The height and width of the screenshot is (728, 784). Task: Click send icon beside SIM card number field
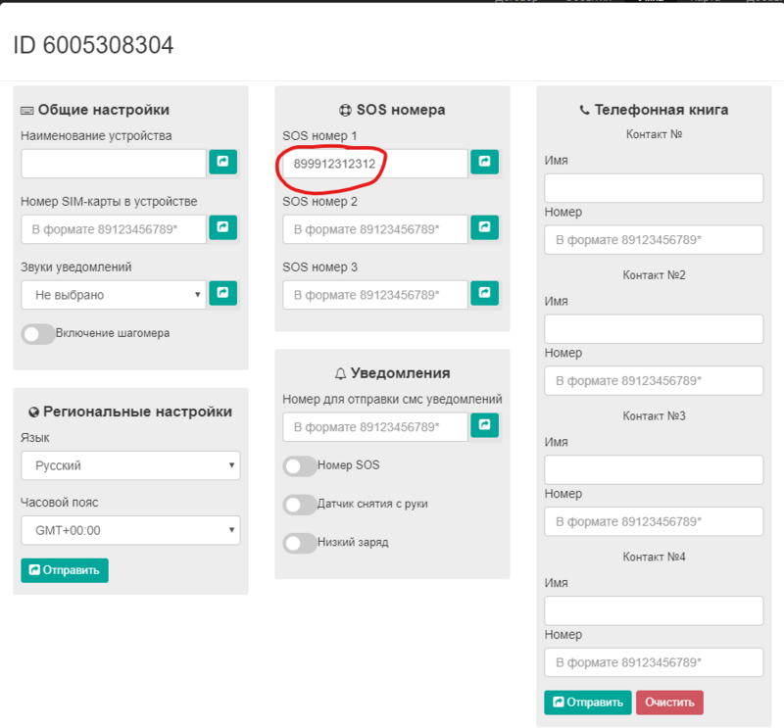[x=223, y=227]
